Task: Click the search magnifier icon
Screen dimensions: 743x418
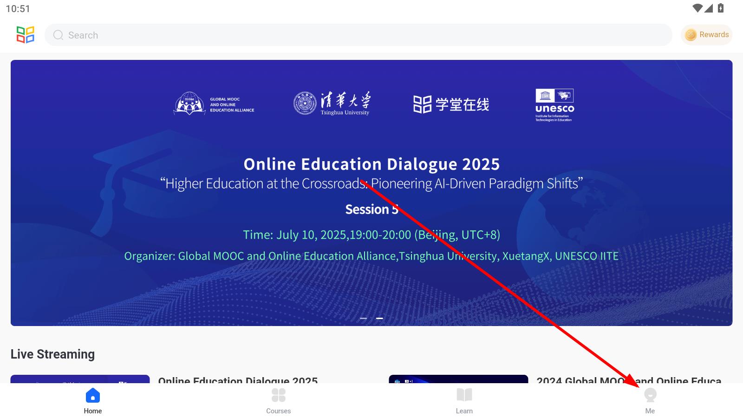Action: pyautogui.click(x=58, y=35)
